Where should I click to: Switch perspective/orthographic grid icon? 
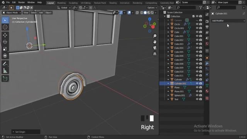coord(155,54)
